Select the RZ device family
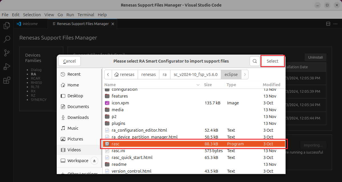Image resolution: width=342 pixels, height=182 pixels. click(33, 95)
